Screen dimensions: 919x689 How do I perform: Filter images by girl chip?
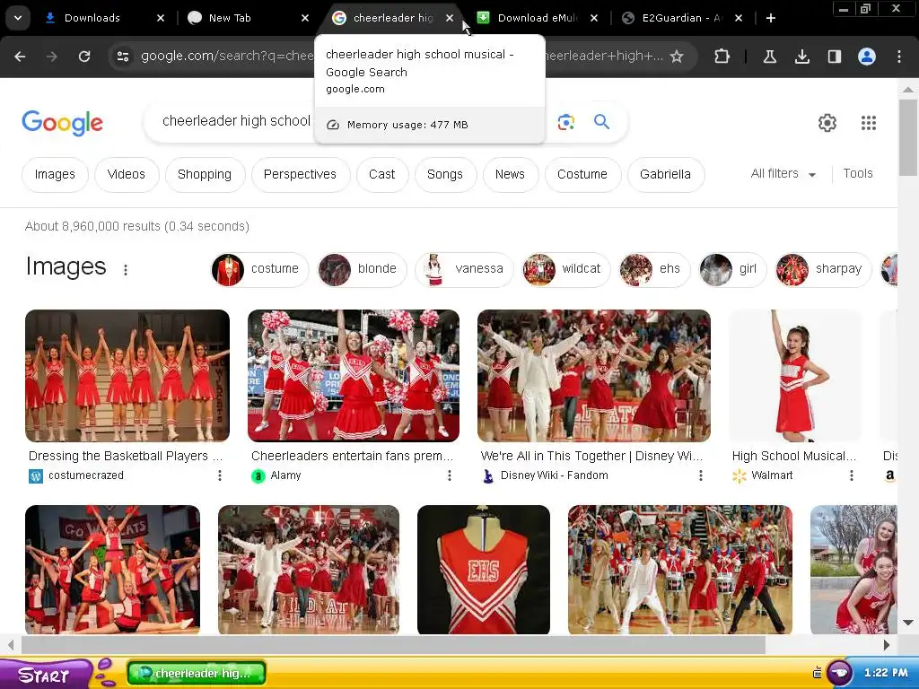click(732, 269)
